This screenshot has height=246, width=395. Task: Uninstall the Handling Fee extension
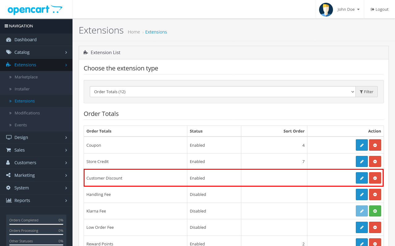click(375, 194)
